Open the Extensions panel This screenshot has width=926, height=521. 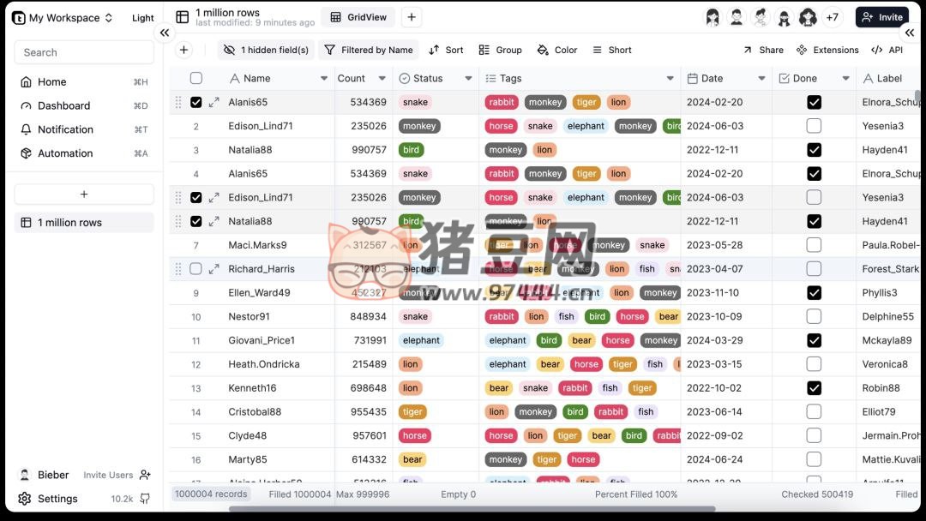(804, 50)
